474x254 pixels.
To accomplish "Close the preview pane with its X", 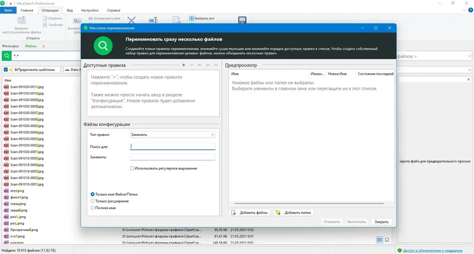I will pos(469,79).
